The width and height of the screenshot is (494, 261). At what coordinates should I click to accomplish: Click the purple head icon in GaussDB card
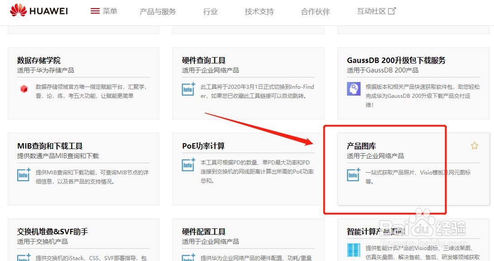[354, 89]
